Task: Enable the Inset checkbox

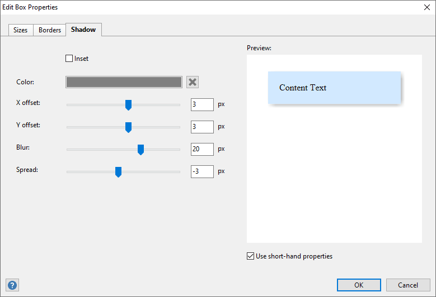Action: [69, 59]
